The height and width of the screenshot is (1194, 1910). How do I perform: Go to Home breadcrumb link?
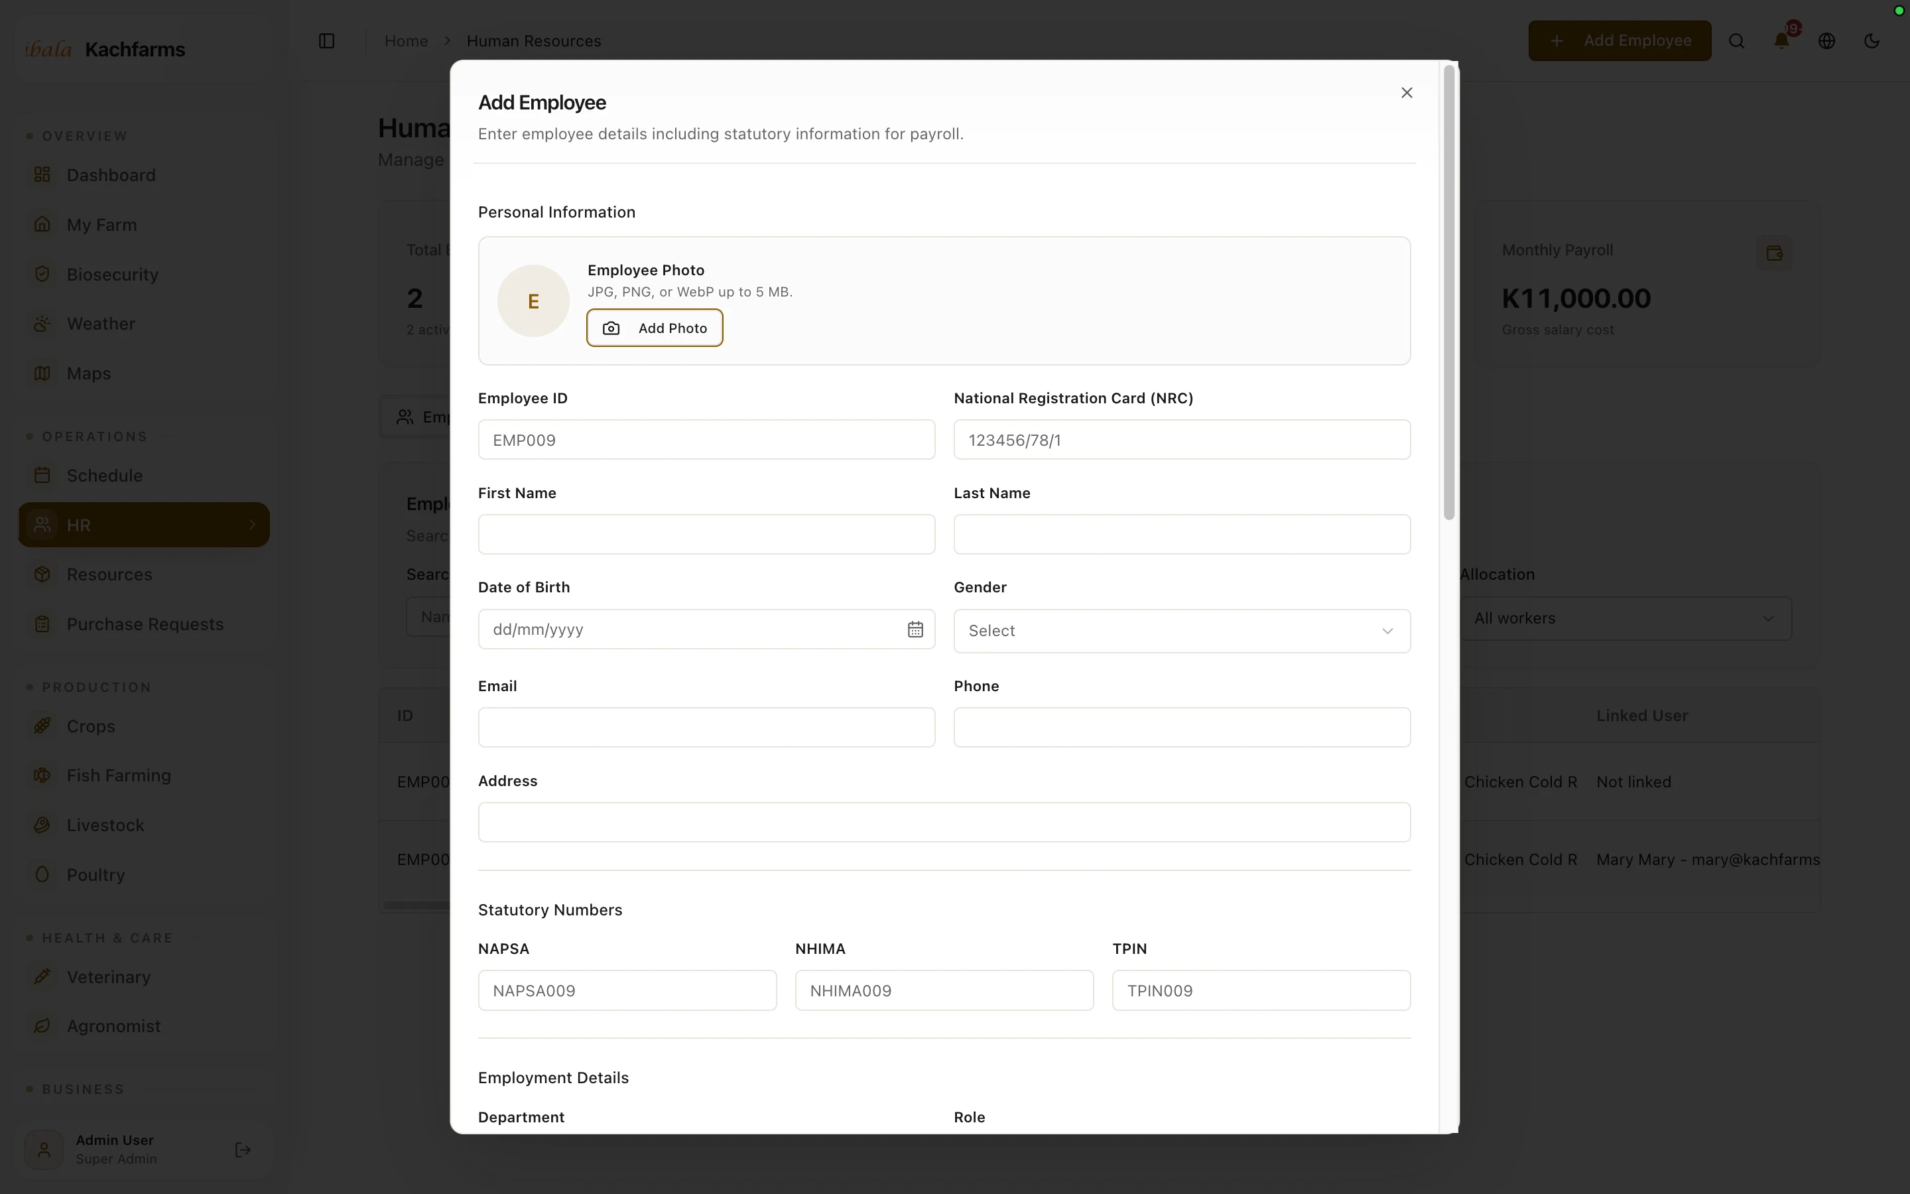point(407,41)
